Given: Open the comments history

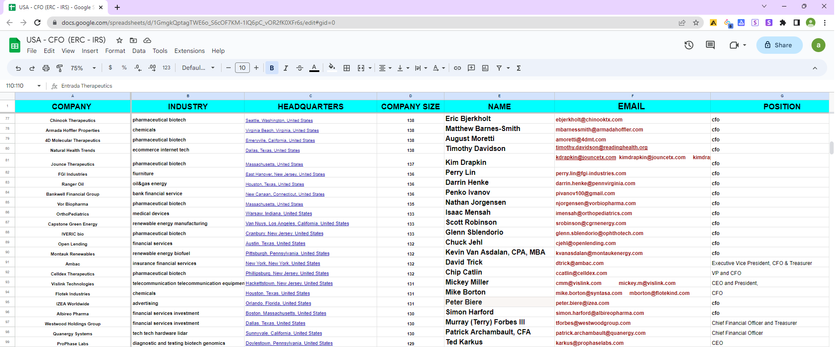Looking at the screenshot, I should 710,45.
